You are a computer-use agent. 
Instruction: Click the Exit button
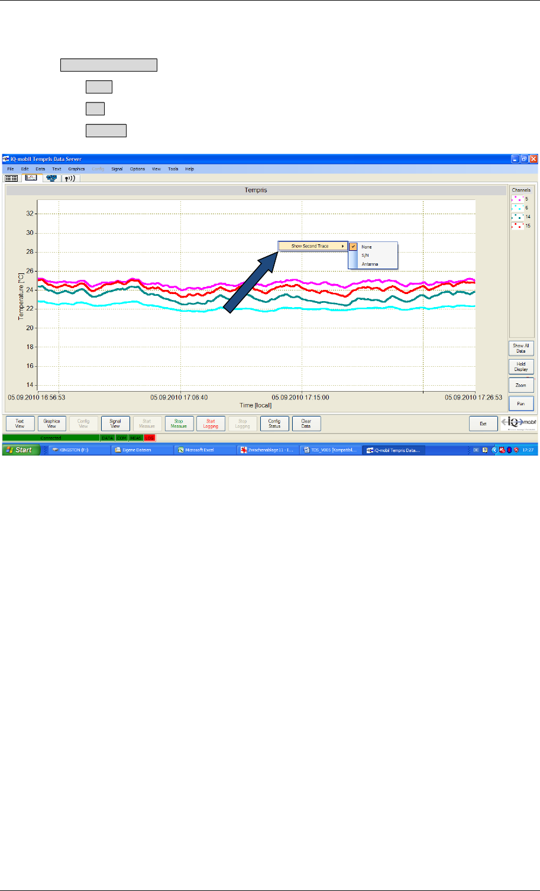click(483, 424)
